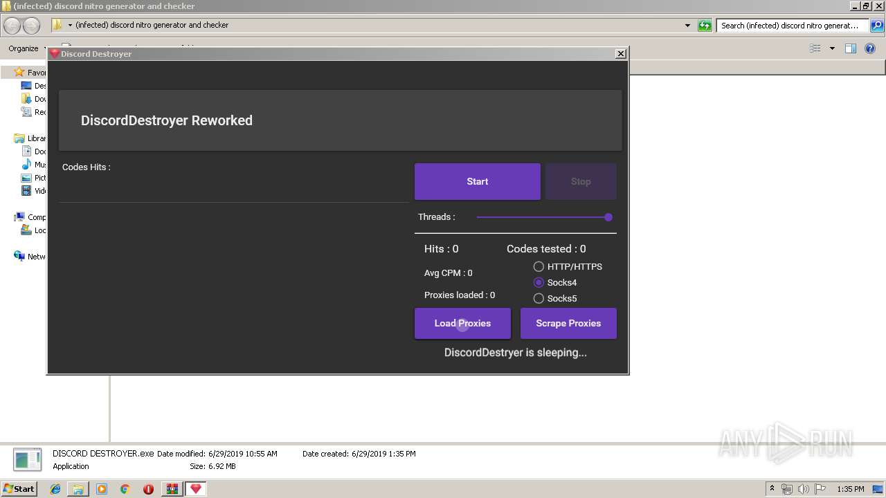Click the 'Codes Hits :' label
The image size is (886, 498).
click(87, 167)
